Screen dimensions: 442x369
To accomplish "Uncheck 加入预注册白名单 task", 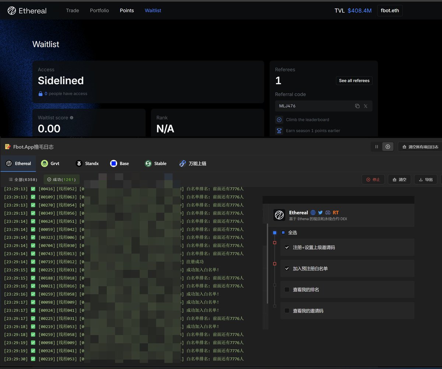I will [287, 269].
